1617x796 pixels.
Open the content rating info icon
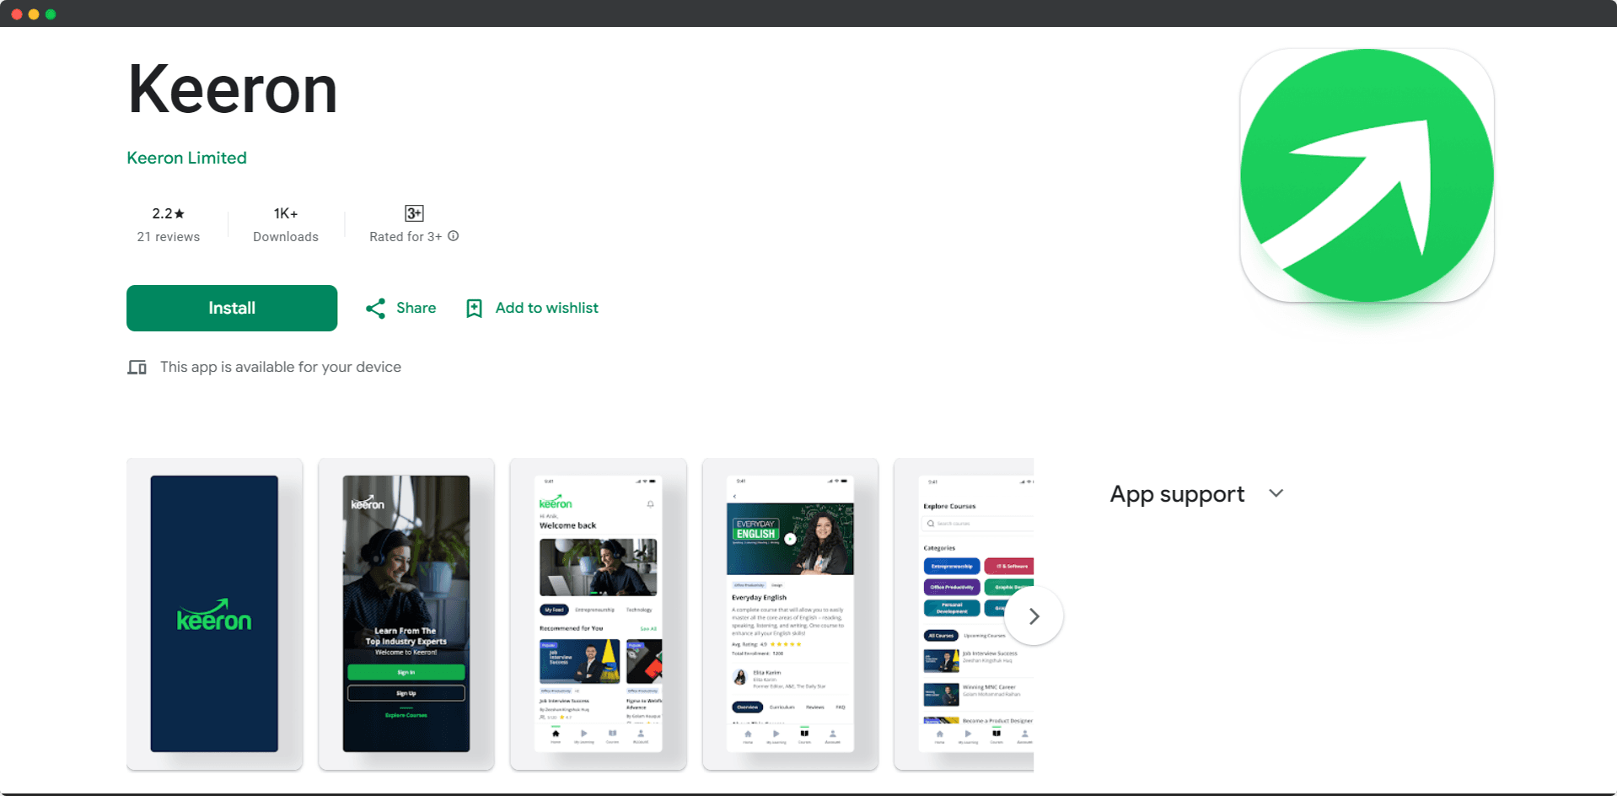click(454, 236)
